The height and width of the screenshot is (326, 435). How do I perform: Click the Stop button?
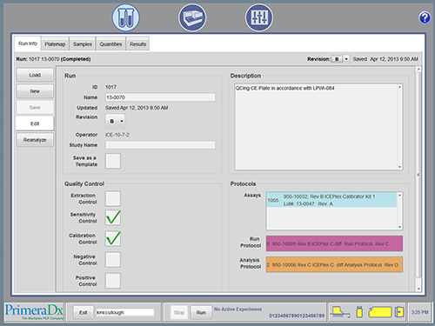pos(179,312)
